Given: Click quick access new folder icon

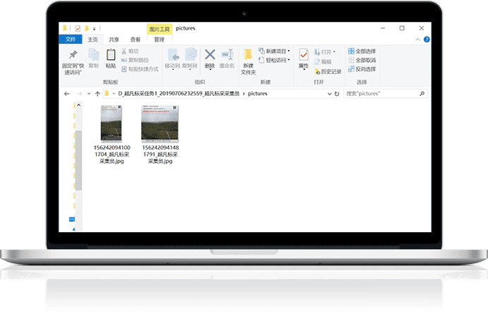Looking at the screenshot, I should [x=87, y=29].
